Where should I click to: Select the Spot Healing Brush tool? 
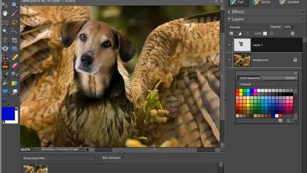[x=14, y=57]
